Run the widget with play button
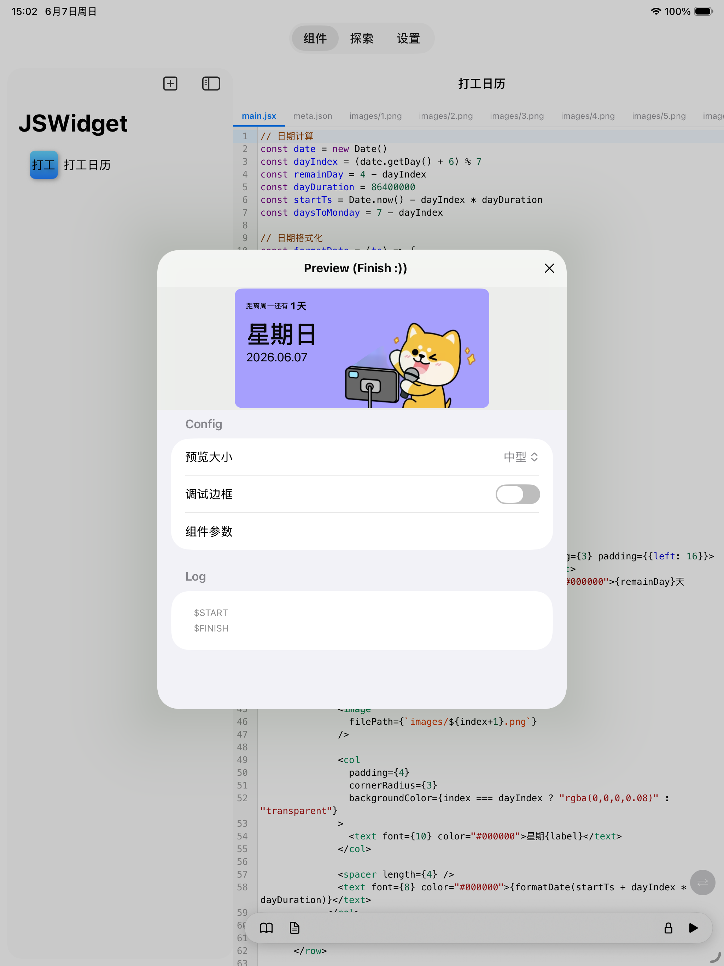The image size is (724, 966). click(694, 927)
